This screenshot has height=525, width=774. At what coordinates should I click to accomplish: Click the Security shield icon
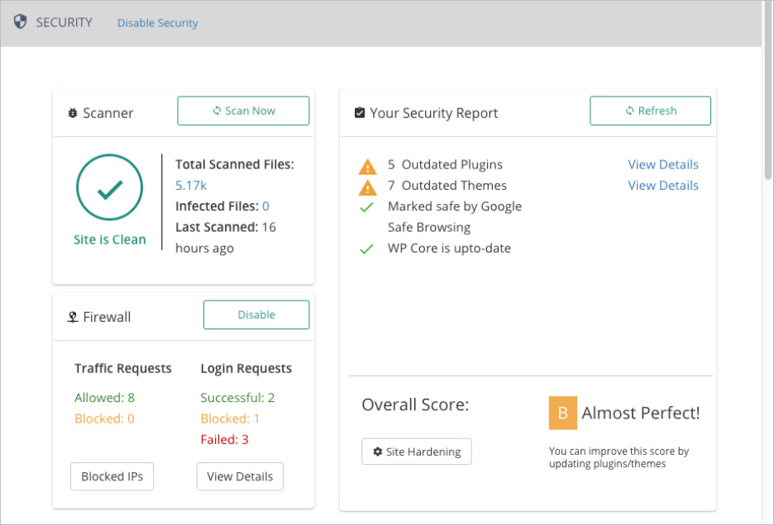click(20, 21)
